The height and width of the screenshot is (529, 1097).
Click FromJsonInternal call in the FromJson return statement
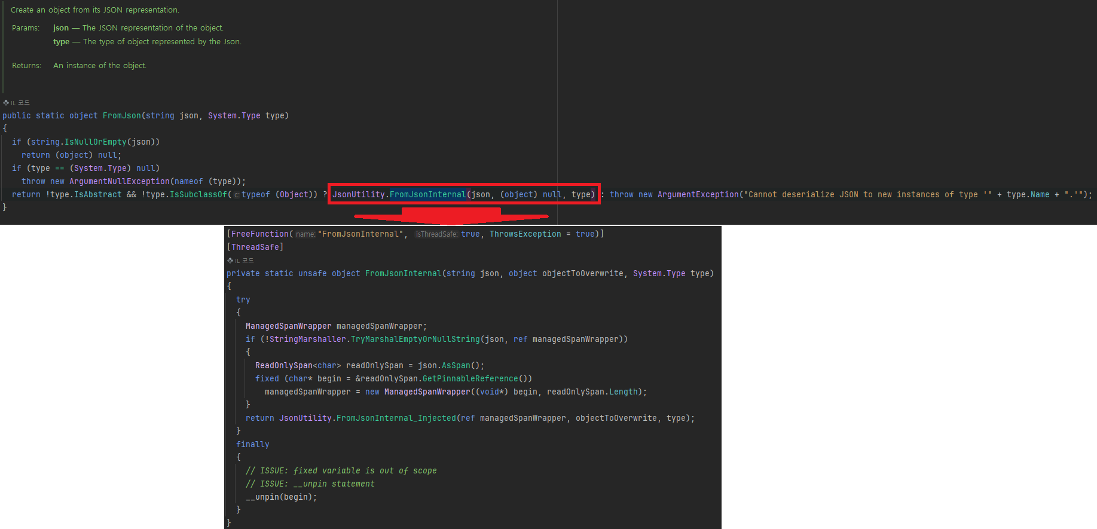[x=428, y=194]
